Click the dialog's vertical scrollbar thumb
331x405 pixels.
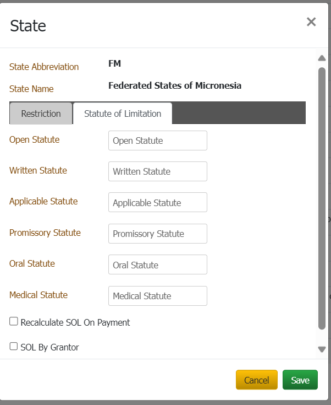tap(322, 198)
